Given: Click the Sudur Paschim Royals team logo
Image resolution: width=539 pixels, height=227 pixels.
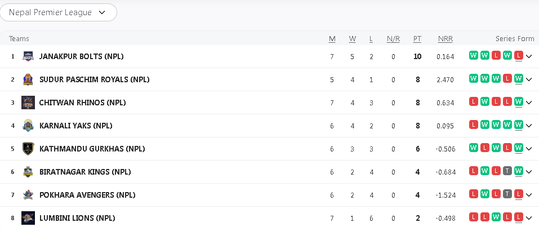Looking at the screenshot, I should (28, 79).
